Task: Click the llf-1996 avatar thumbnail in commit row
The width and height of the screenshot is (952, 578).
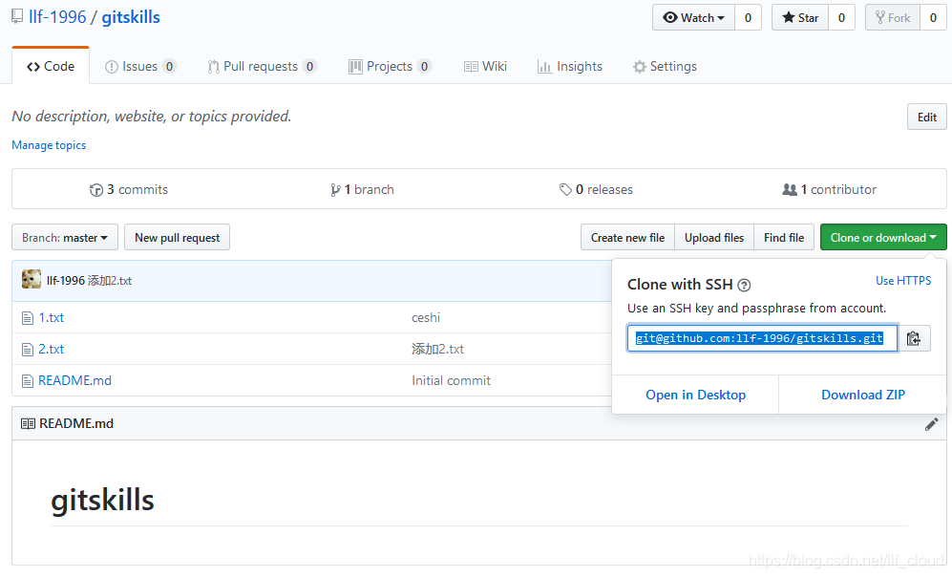Action: point(32,280)
